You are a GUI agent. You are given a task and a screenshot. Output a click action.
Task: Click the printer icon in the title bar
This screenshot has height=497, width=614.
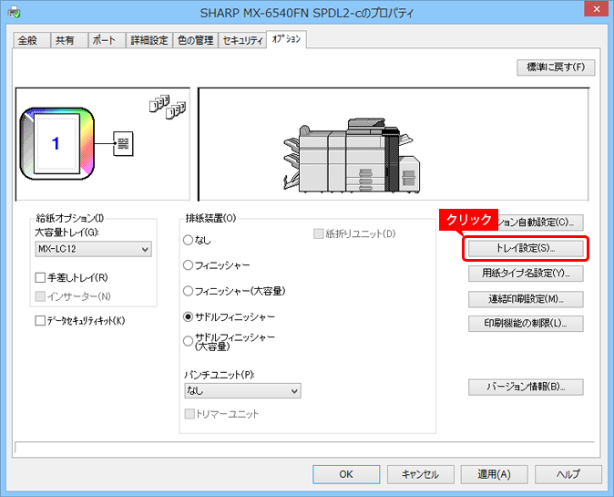[x=13, y=14]
